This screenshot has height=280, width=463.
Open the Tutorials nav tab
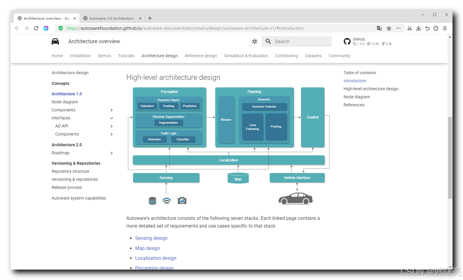pos(126,56)
